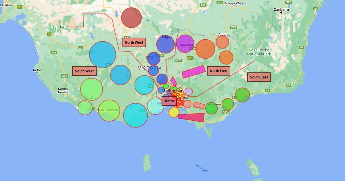Select the purple circle over Shepparton
345x181 pixels.
185,44
